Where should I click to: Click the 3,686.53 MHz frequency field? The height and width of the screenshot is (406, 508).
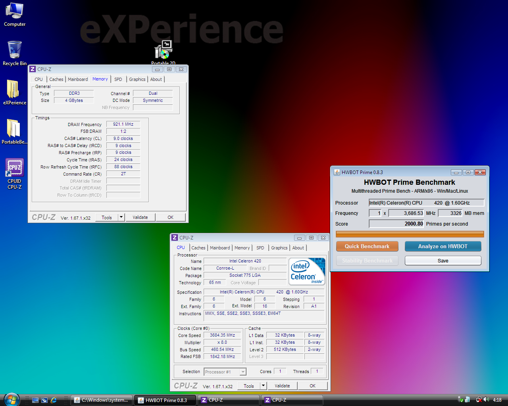coord(406,213)
